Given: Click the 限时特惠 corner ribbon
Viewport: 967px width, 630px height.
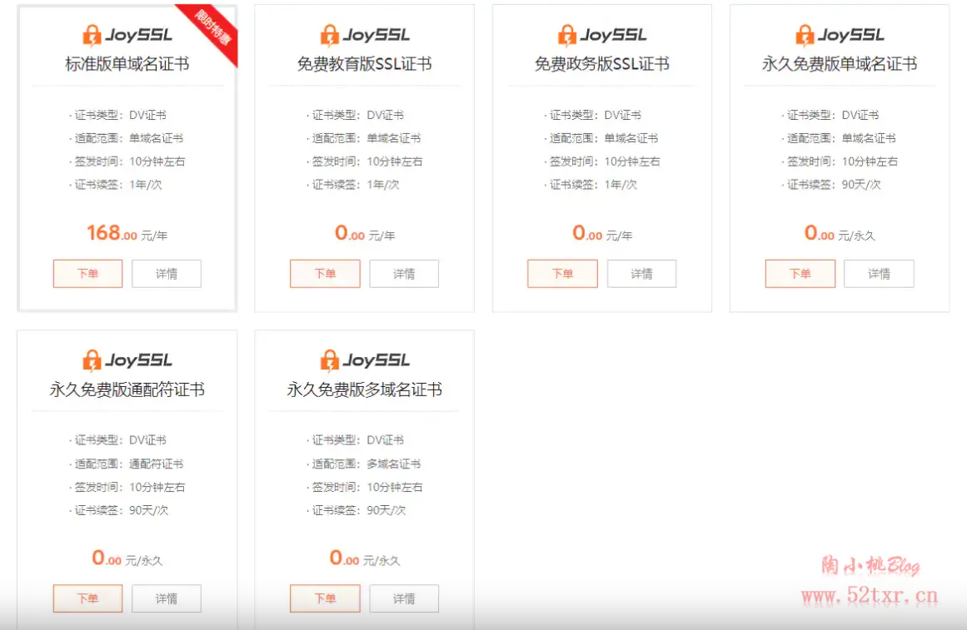Looking at the screenshot, I should click(214, 27).
